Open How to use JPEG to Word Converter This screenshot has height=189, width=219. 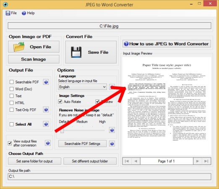click(167, 44)
